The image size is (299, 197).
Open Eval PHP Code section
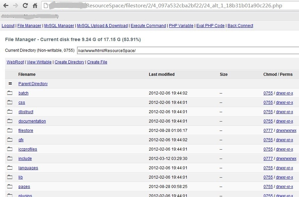(210, 26)
